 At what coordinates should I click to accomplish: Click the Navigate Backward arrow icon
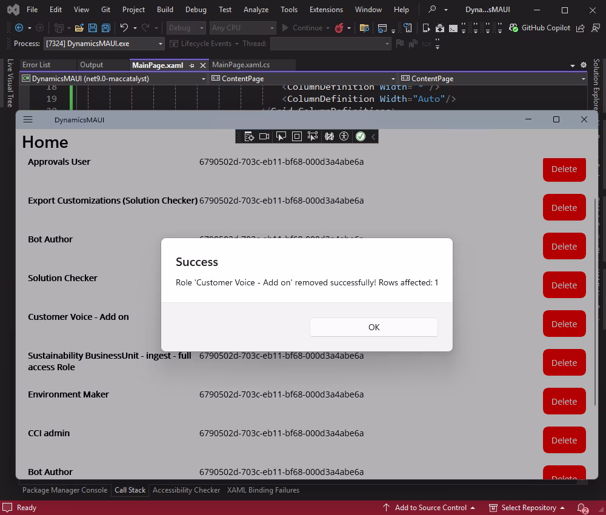(19, 28)
